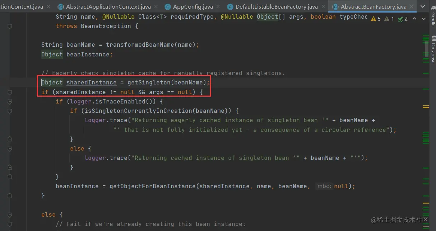
Task: Collapse the if logger.isTraceEnabled() block
Action: pyautogui.click(x=10, y=102)
